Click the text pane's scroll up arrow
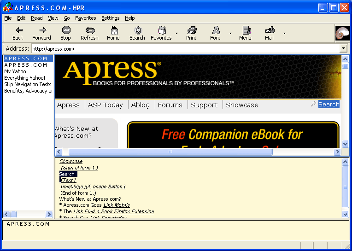The height and width of the screenshot is (251, 352). pos(345,162)
